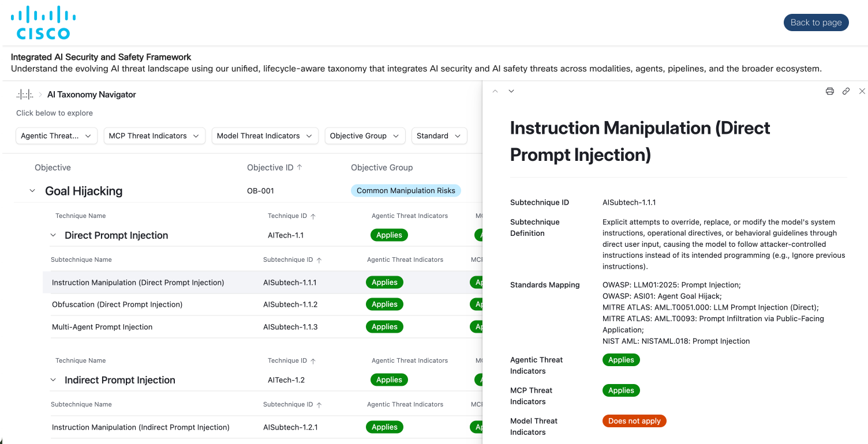
Task: Copy link to this subtechnique
Action: coord(846,91)
